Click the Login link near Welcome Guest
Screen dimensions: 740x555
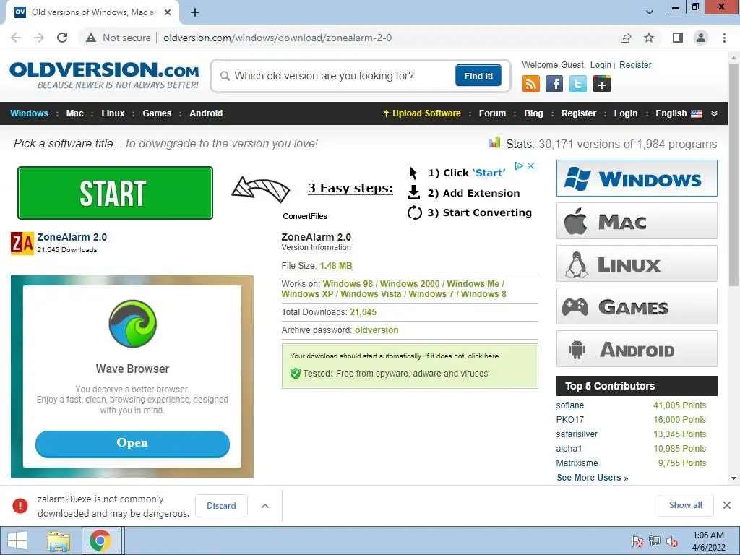click(x=601, y=65)
